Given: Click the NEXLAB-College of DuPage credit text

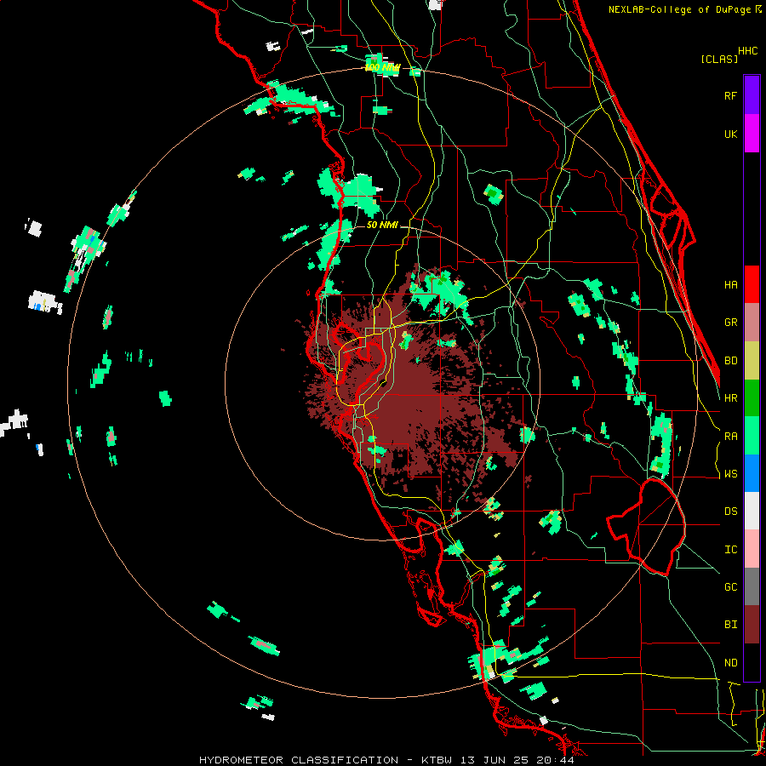Looking at the screenshot, I should click(x=685, y=9).
